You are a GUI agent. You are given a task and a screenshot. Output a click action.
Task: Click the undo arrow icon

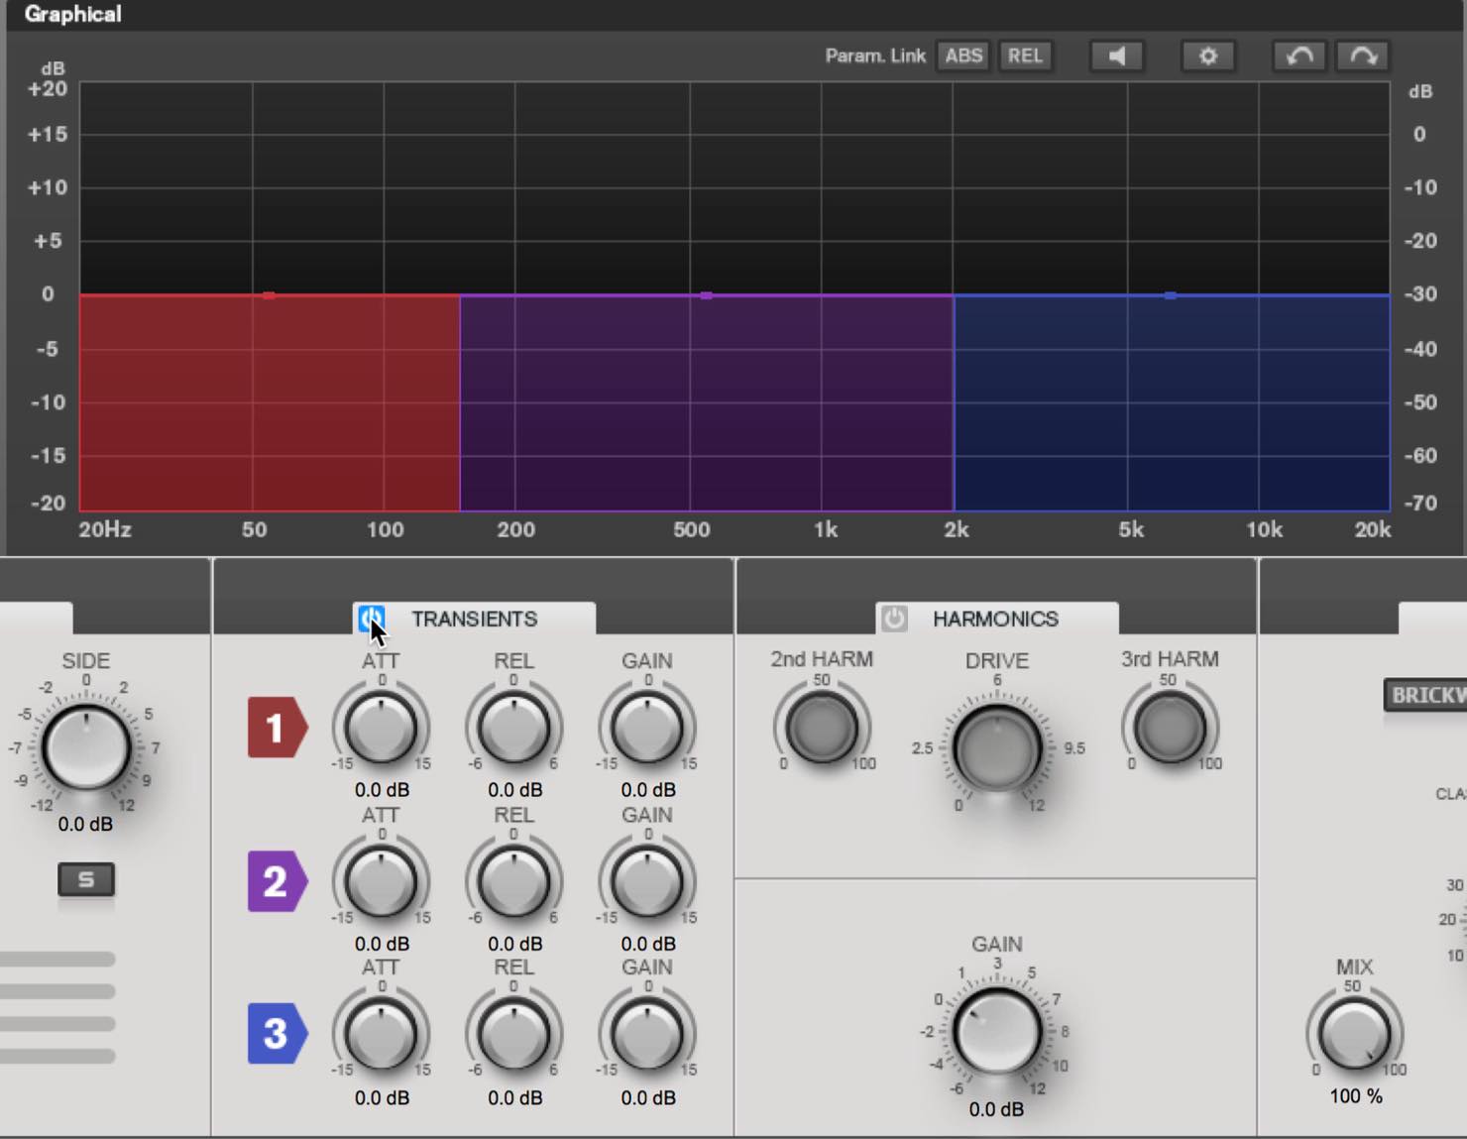(1298, 57)
